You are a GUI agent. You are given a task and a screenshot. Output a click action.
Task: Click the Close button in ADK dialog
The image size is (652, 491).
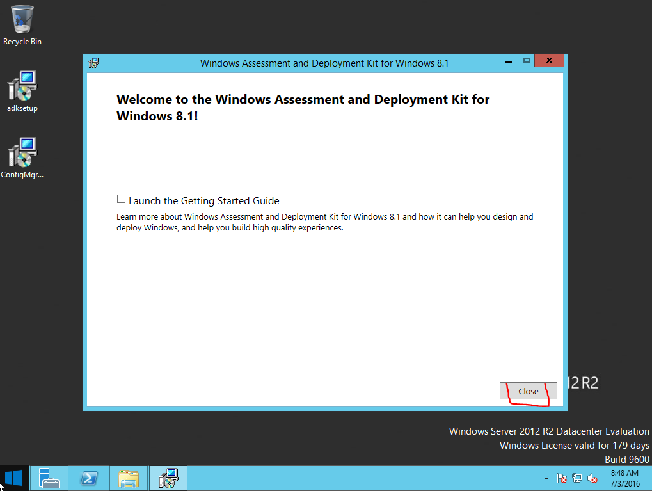[528, 391]
